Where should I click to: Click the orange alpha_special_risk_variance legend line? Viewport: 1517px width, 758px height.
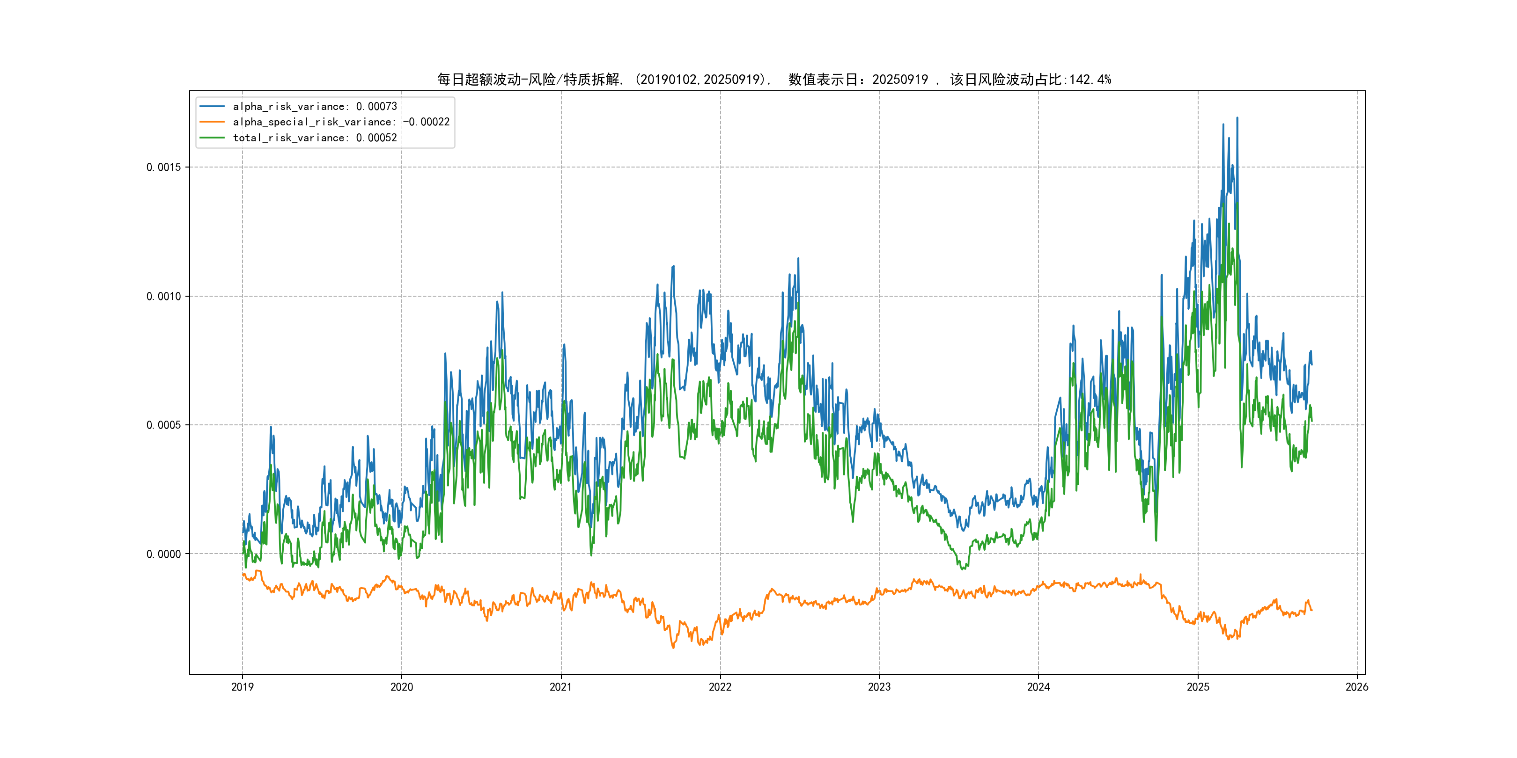212,122
